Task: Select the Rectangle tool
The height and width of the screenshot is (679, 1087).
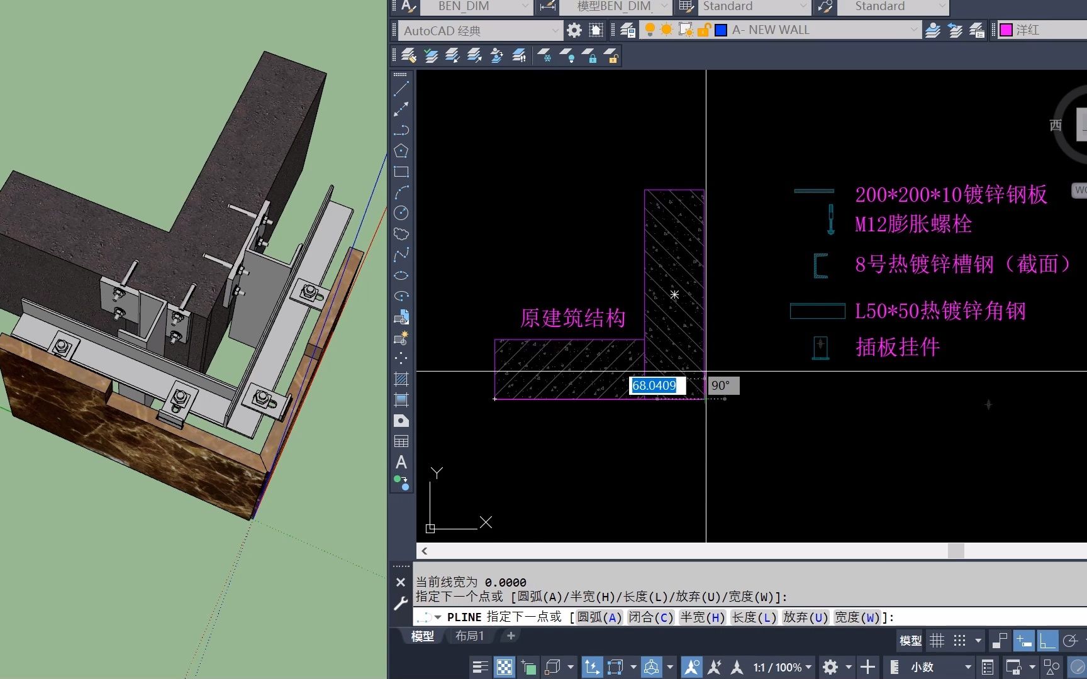Action: click(401, 172)
